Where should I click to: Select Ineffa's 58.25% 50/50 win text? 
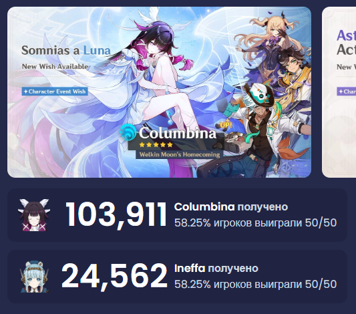[255, 284]
